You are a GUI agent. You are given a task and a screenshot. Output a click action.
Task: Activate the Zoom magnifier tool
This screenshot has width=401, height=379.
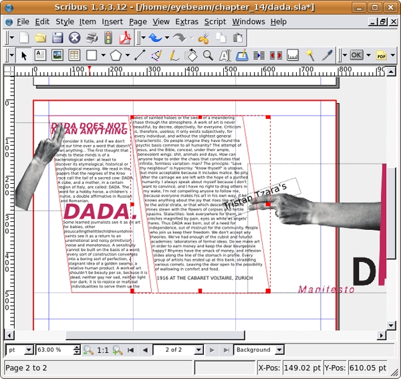click(x=208, y=55)
